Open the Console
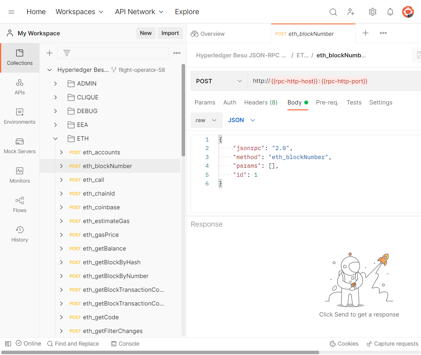Screen dimensions: 421x355 125,344
